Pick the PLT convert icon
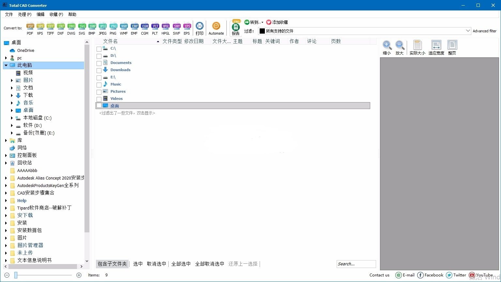Viewport: 501px width, 282px height. coord(155,28)
